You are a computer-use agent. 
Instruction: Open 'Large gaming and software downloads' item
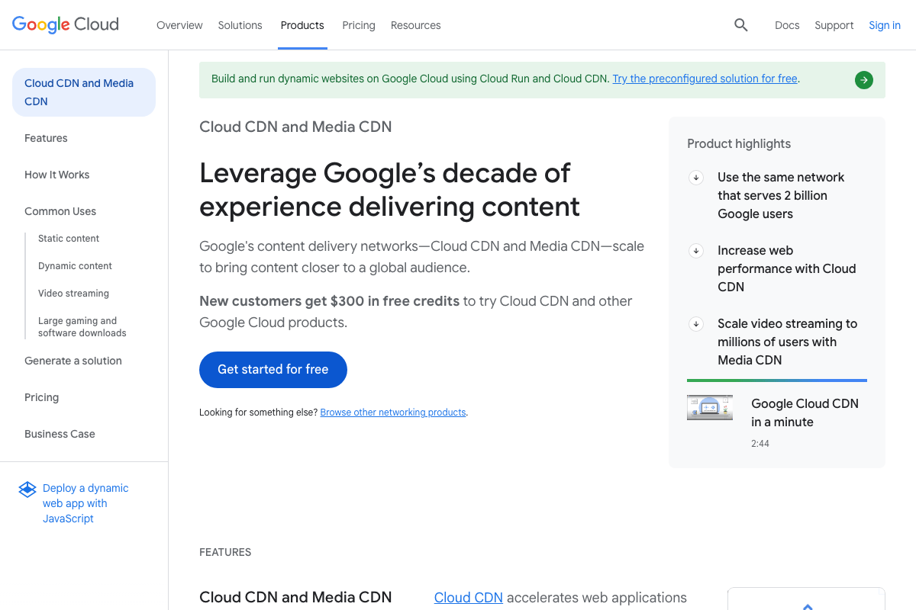pyautogui.click(x=82, y=327)
